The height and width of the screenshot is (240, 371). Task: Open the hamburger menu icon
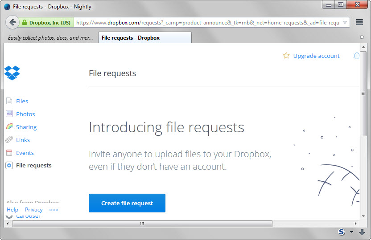click(359, 22)
